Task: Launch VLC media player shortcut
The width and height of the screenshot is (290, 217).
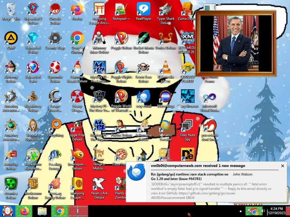Action: pyautogui.click(x=165, y=71)
